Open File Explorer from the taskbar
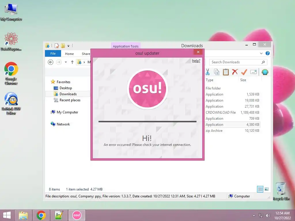Viewport: 295px width, 221px height. pos(23,215)
